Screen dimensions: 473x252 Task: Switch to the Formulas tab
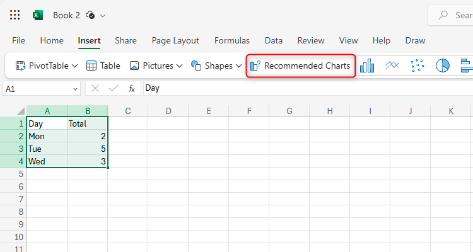tap(231, 40)
